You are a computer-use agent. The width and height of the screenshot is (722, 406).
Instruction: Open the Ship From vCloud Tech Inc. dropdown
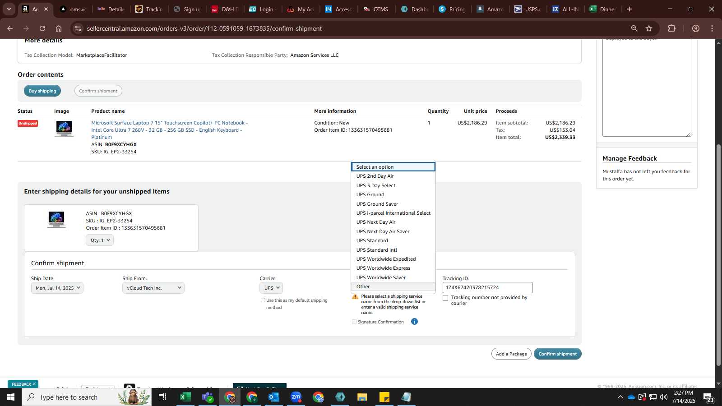click(x=153, y=288)
